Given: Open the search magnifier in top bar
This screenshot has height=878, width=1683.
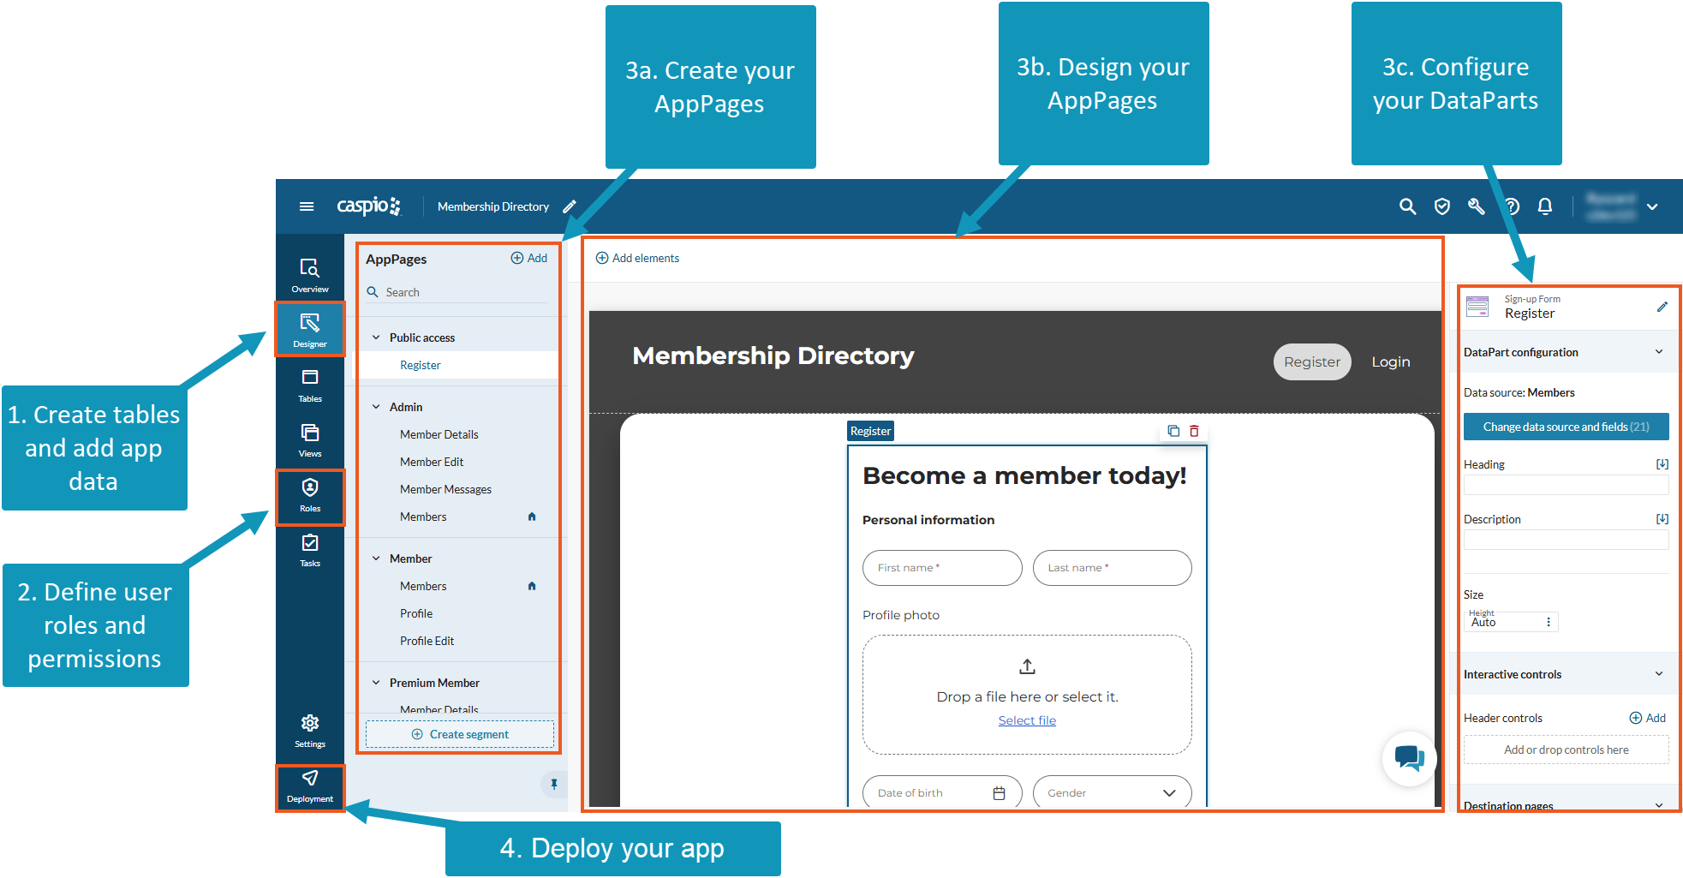Looking at the screenshot, I should (1407, 206).
